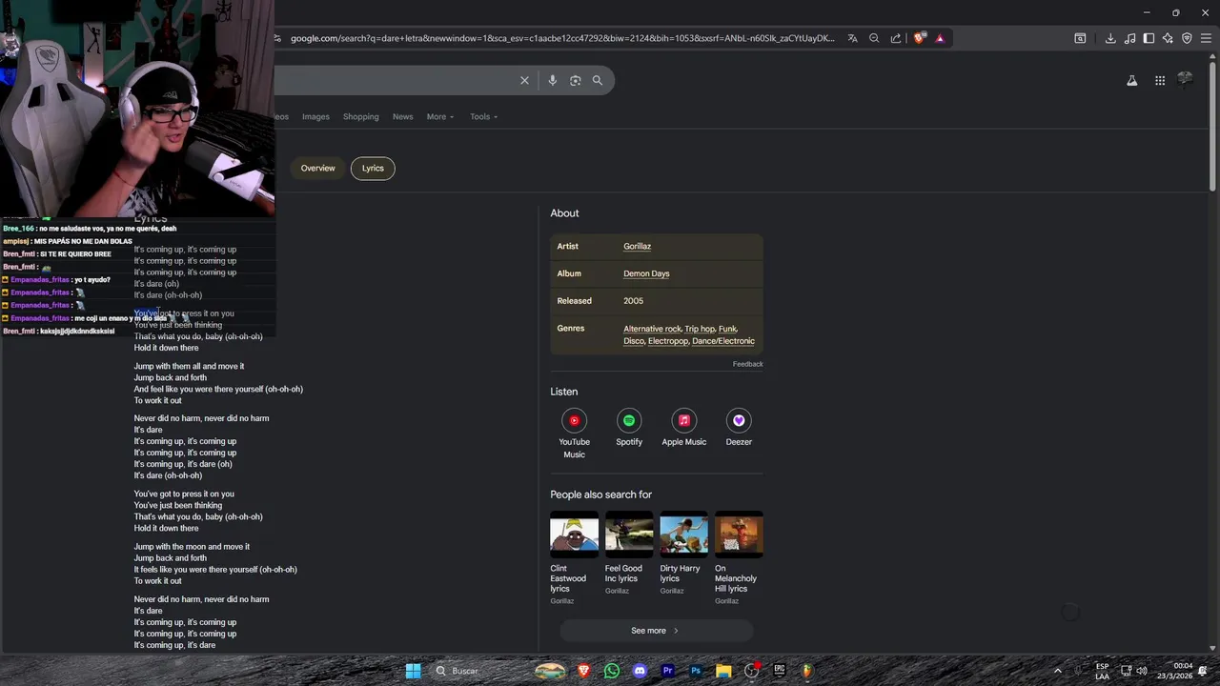Listen on Deezer
The width and height of the screenshot is (1220, 686).
point(739,420)
